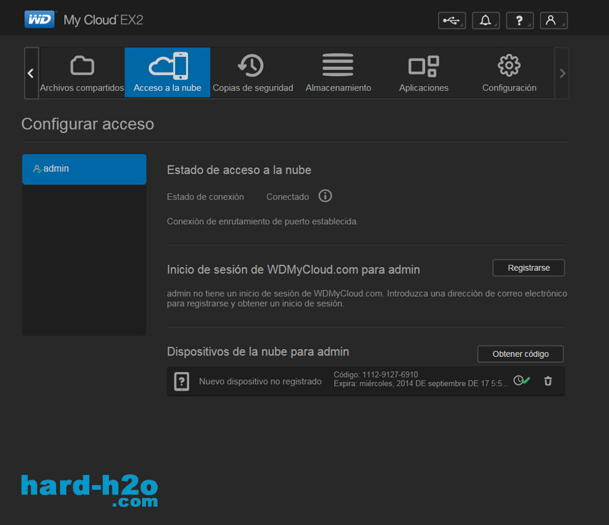Click the Registrarse button
The height and width of the screenshot is (525, 609).
pos(528,268)
